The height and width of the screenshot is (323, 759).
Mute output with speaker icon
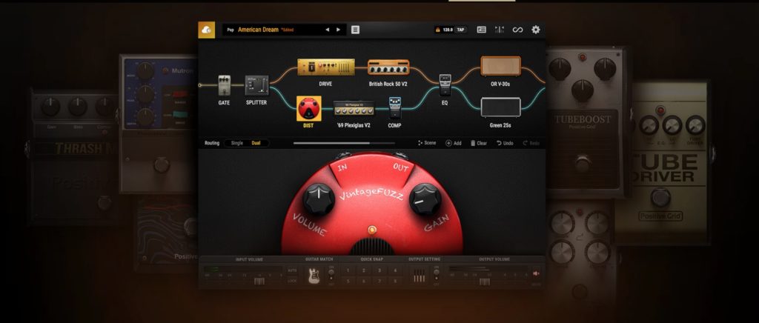(x=536, y=273)
